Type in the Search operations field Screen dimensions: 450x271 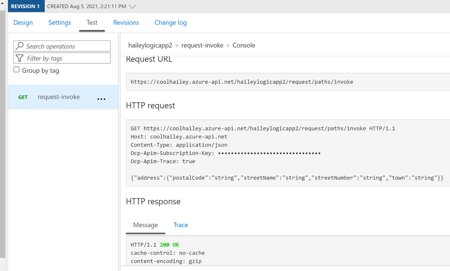coord(67,46)
